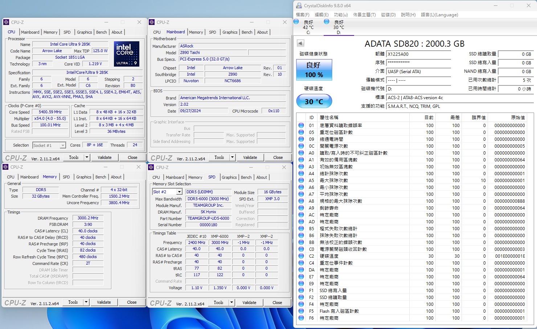Click the status orb for attribute 0C
Viewport: 537px width, 329px height.
tap(301, 146)
